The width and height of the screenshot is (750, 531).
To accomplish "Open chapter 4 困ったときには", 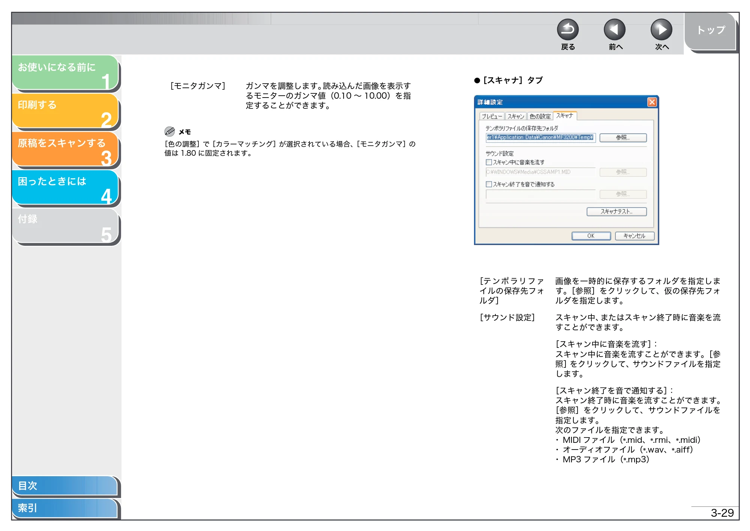I will pyautogui.click(x=65, y=188).
